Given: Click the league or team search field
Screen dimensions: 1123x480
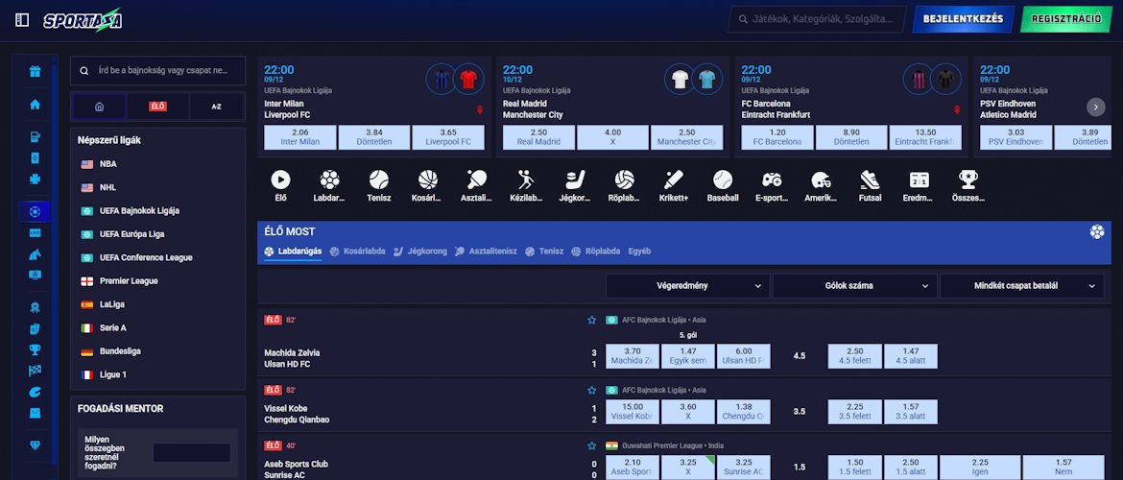Looking at the screenshot, I should click(158, 71).
